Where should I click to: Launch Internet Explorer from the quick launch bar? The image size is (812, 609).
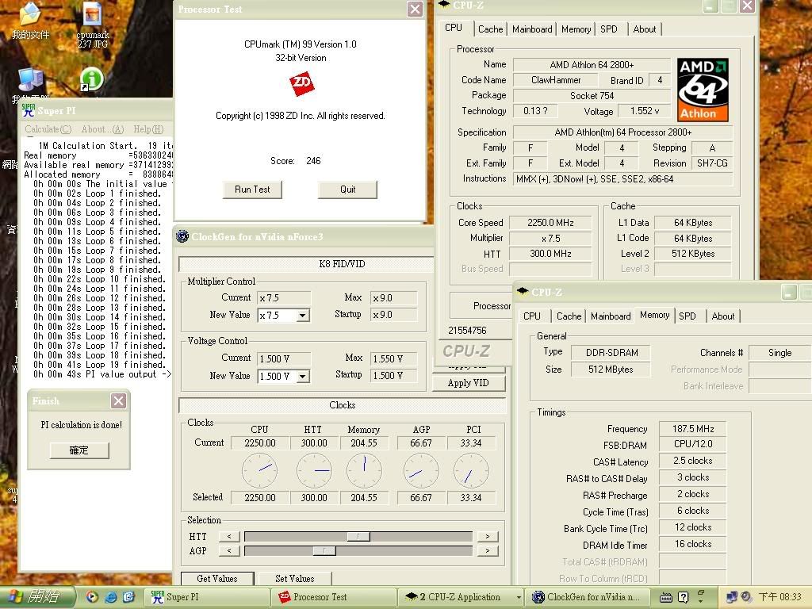pyautogui.click(x=111, y=597)
